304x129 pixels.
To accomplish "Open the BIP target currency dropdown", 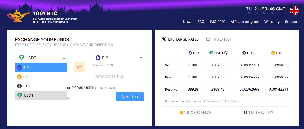I will click(x=118, y=58).
